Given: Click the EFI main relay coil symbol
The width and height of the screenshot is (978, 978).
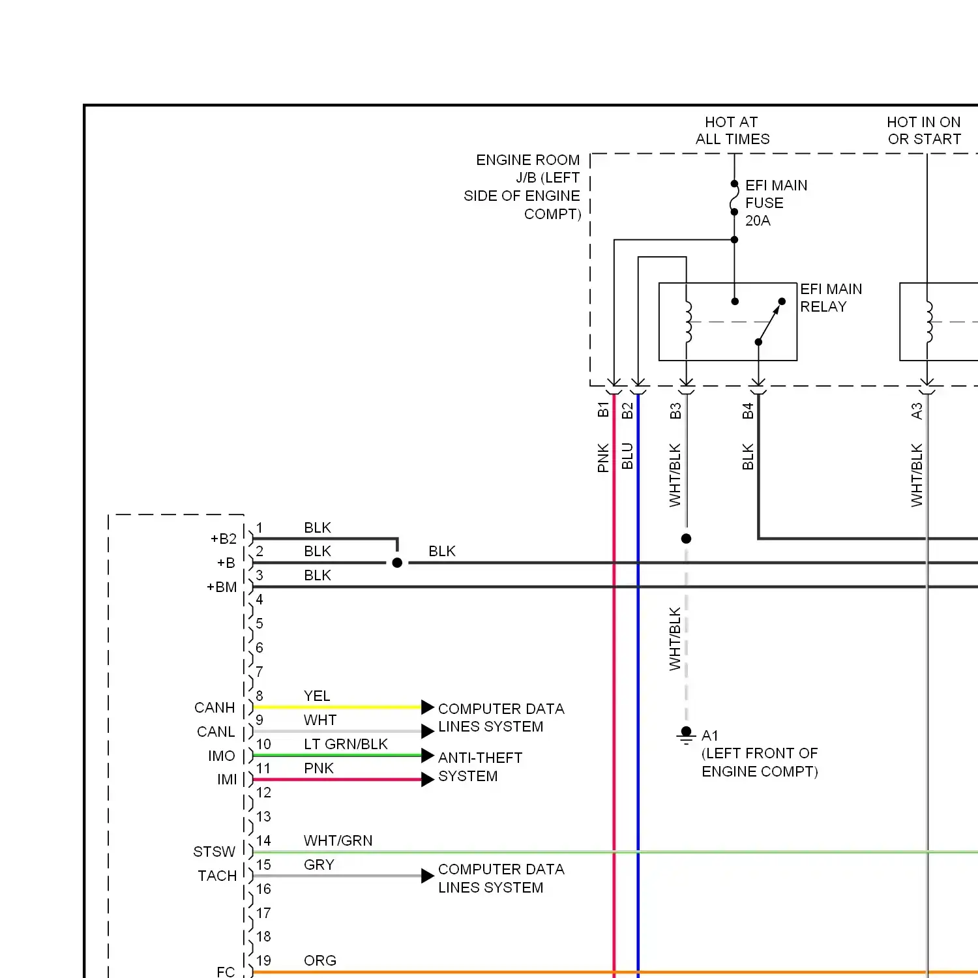Looking at the screenshot, I should (x=689, y=321).
